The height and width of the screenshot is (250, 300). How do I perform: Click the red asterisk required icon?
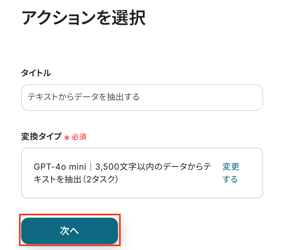pos(67,137)
